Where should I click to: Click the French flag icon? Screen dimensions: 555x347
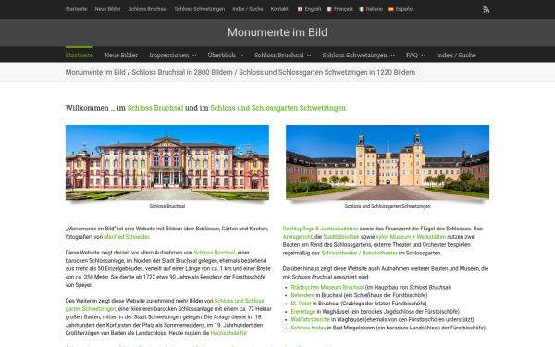point(329,9)
